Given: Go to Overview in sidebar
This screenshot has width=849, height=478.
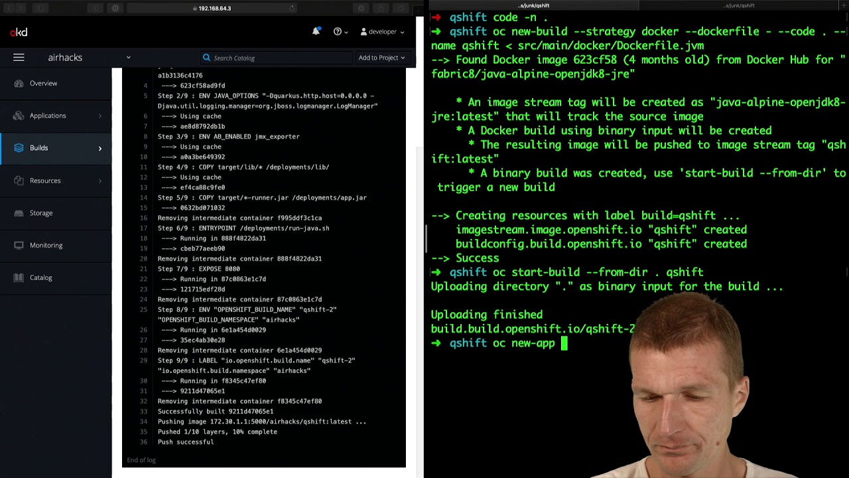Looking at the screenshot, I should pos(56,83).
